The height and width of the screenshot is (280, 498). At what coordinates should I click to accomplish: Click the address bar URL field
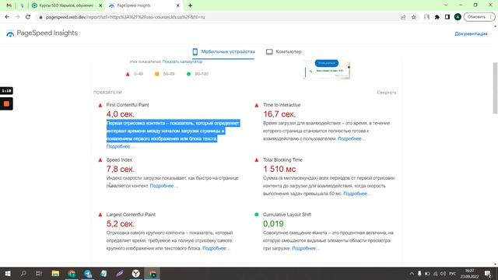(x=219, y=17)
